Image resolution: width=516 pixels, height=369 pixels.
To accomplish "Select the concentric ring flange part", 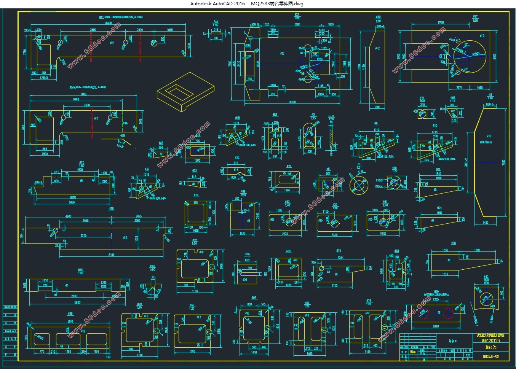I will (359, 186).
